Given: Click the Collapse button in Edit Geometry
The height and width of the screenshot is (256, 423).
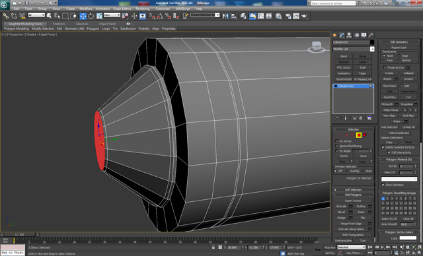Looking at the screenshot, I should pyautogui.click(x=408, y=73).
